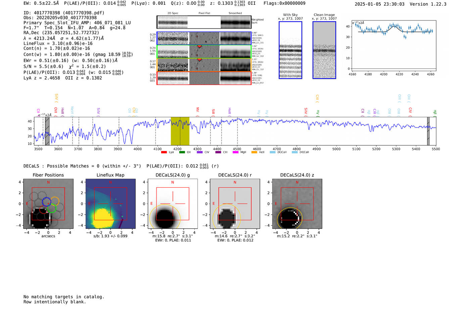This screenshot has height=320, width=470.
Task: Click the CIV purple legend swatch
Action: (200, 152)
